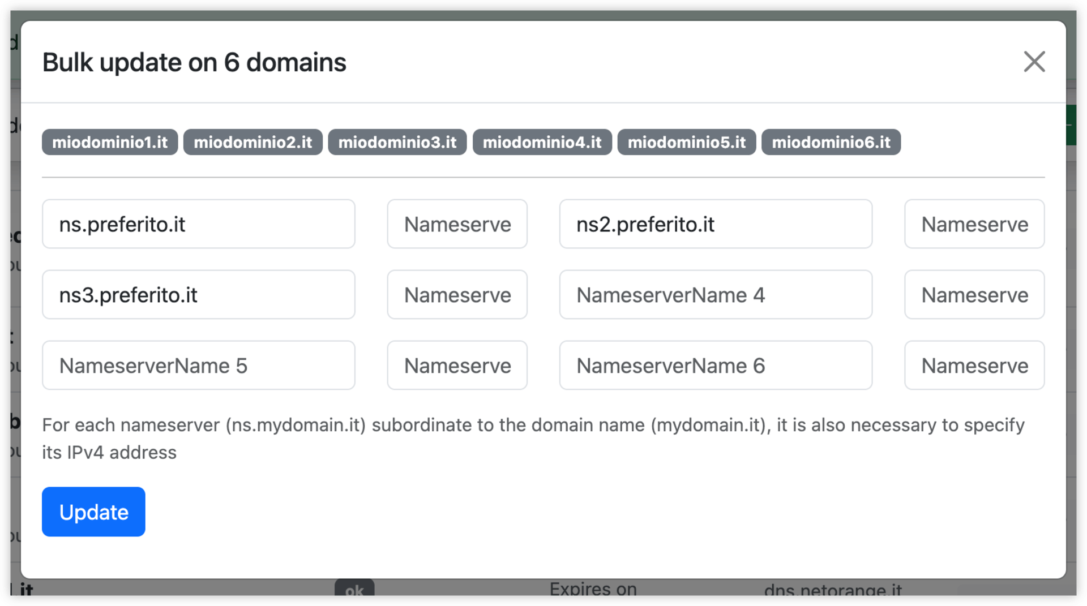Viewport: 1087px width, 606px height.
Task: Click the NameserverName 4 input field
Action: point(716,295)
